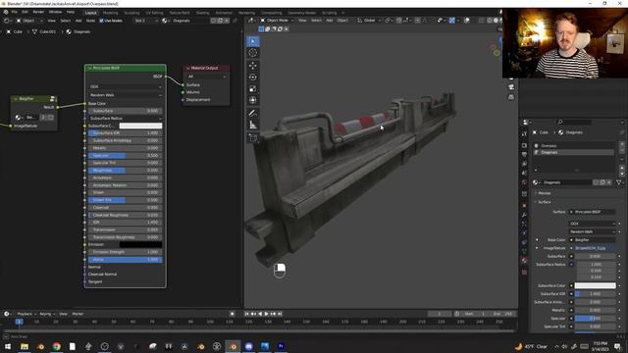Click the Emission black color swatch in node
Image resolution: width=628 pixels, height=353 pixels.
point(140,244)
